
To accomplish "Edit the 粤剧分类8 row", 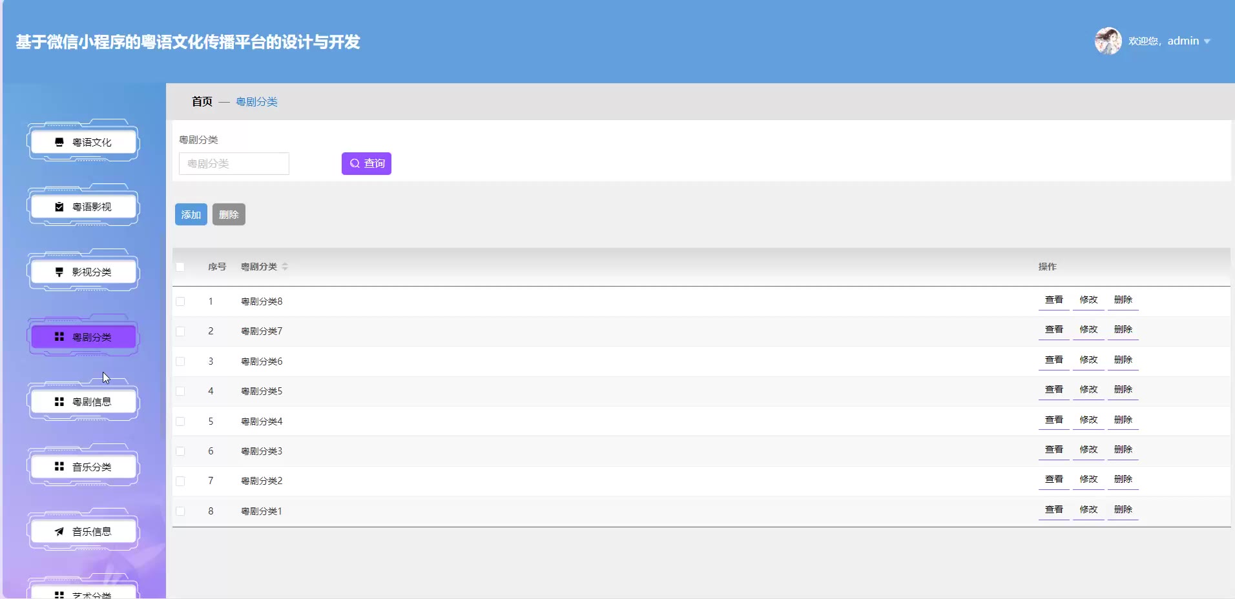I will pyautogui.click(x=1088, y=300).
